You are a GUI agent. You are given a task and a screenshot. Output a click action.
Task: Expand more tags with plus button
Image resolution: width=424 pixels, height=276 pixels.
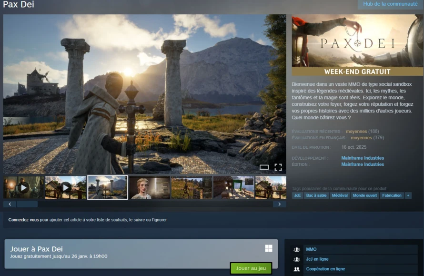(x=408, y=195)
